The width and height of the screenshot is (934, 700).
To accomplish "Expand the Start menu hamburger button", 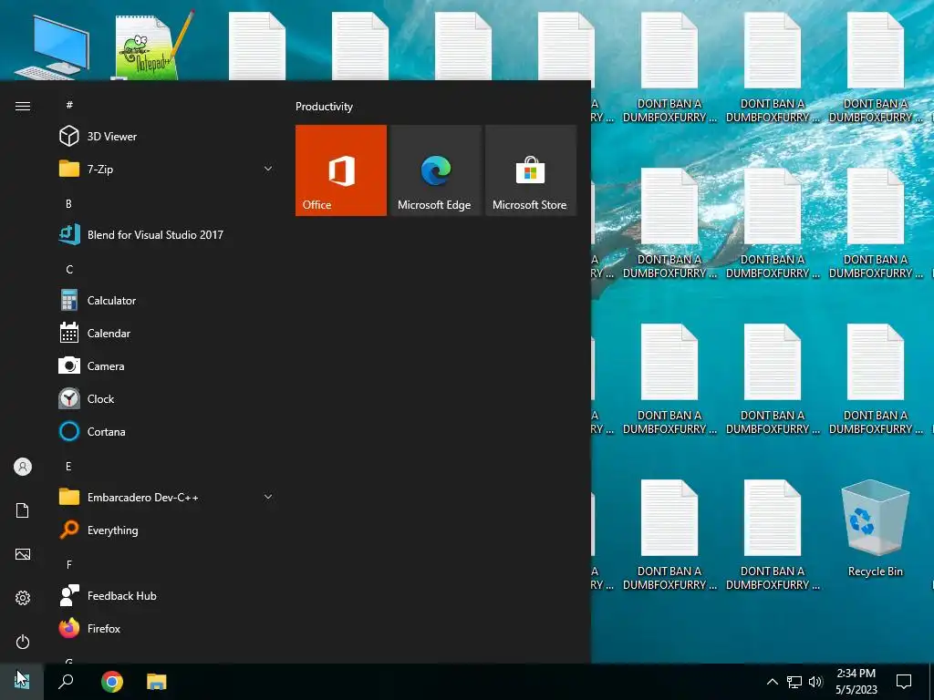I will coord(23,106).
